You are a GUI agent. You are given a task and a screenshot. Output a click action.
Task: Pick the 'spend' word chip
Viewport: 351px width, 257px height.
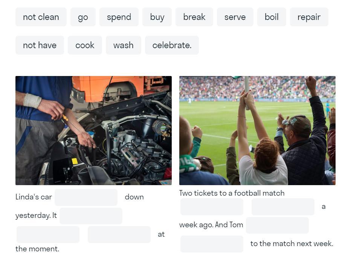tap(119, 17)
